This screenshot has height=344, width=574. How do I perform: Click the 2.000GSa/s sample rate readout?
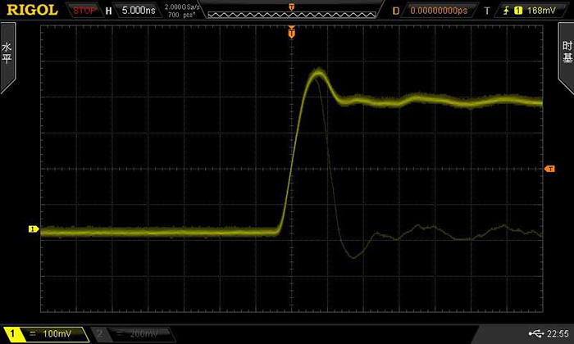180,7
